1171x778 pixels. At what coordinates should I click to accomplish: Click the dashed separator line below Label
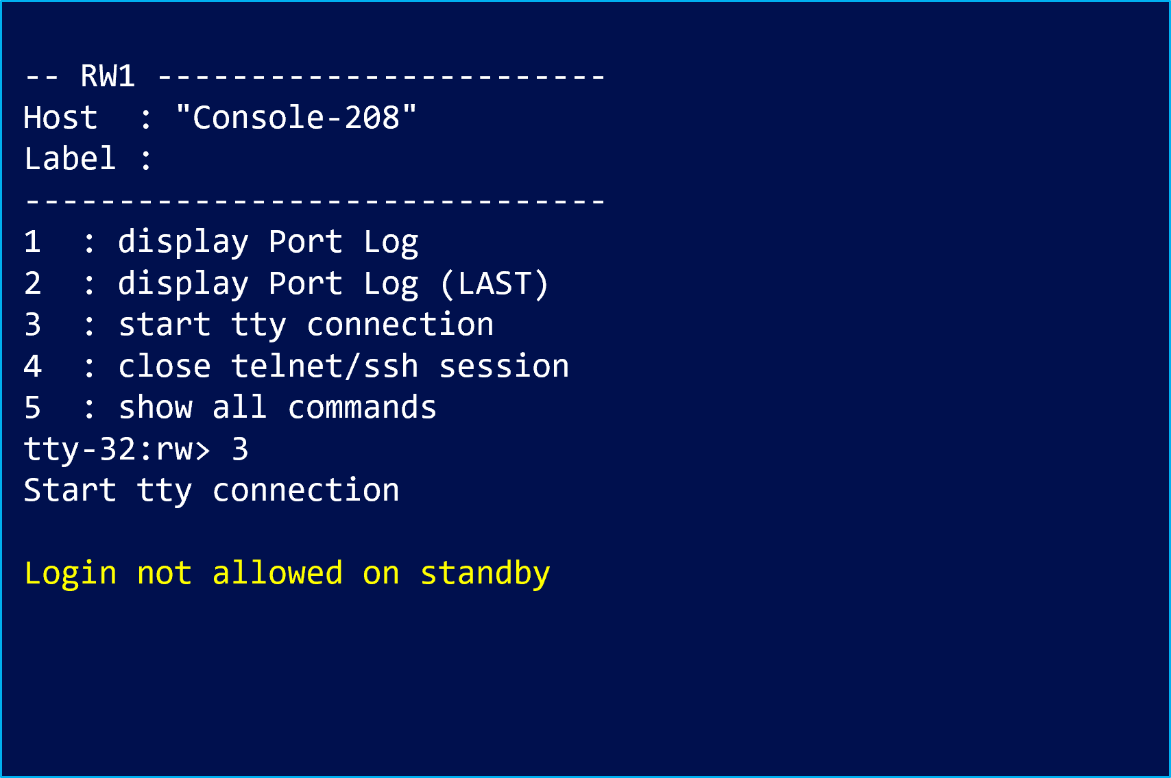314,201
